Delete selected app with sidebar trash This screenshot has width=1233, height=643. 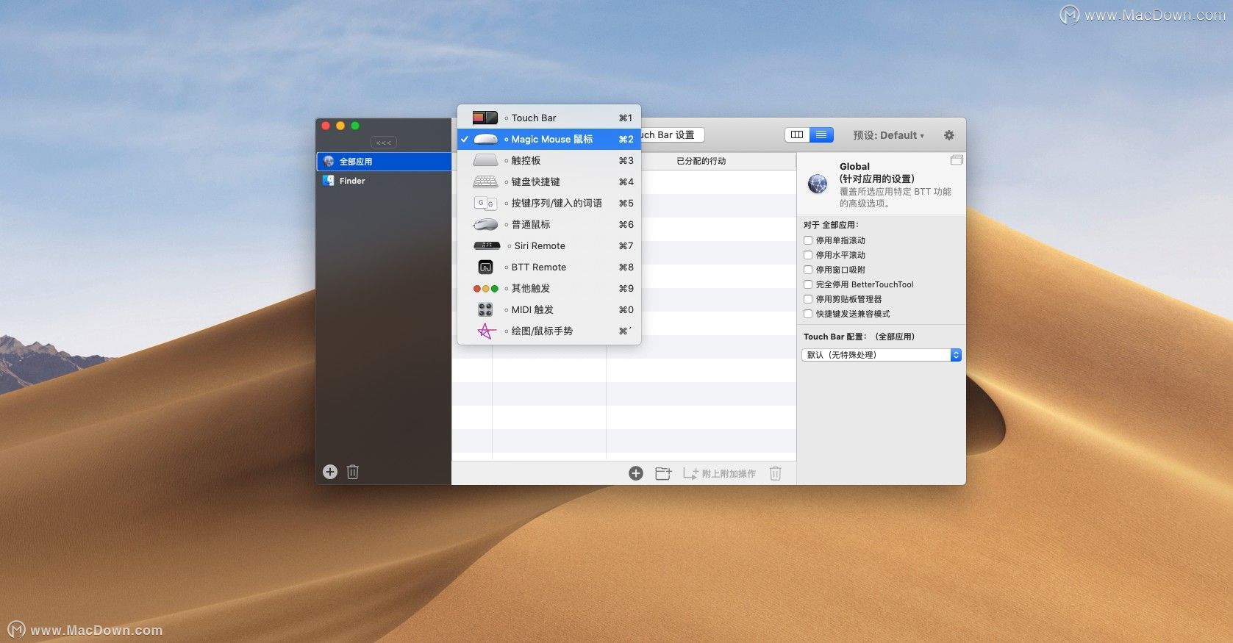(x=353, y=472)
